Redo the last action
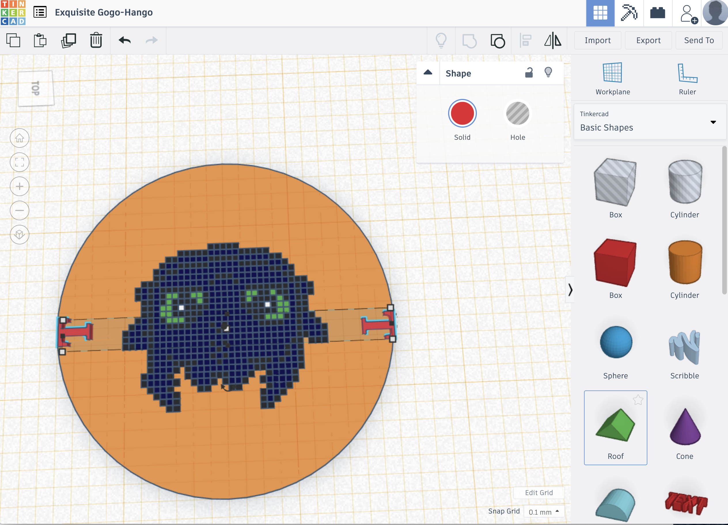728x525 pixels. (x=151, y=40)
